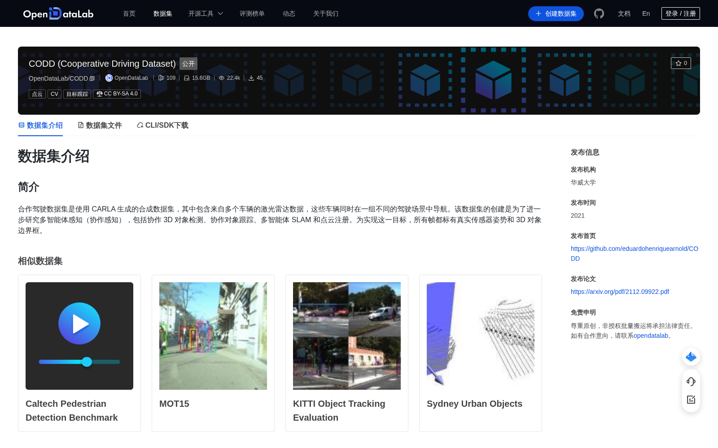Viewport: 718px width, 448px height.
Task: Click the opendatalab contact link
Action: click(651, 336)
